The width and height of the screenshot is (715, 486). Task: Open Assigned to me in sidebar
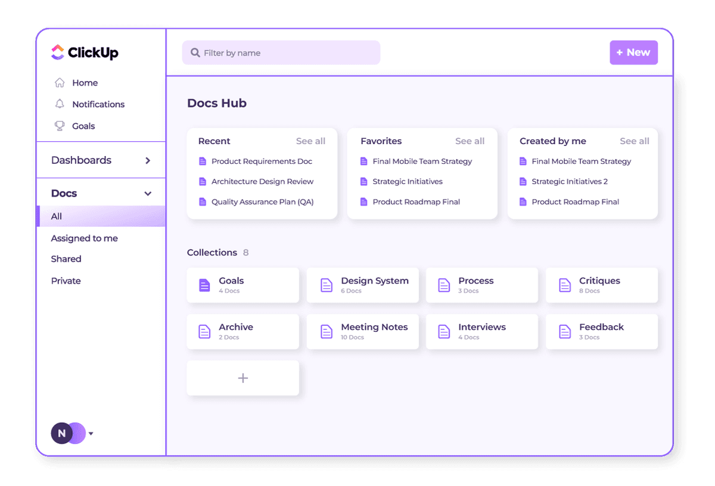tap(85, 238)
